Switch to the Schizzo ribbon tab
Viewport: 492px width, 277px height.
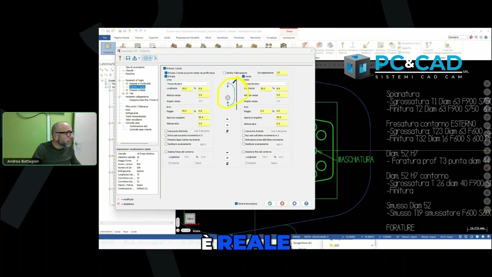pyautogui.click(x=139, y=38)
